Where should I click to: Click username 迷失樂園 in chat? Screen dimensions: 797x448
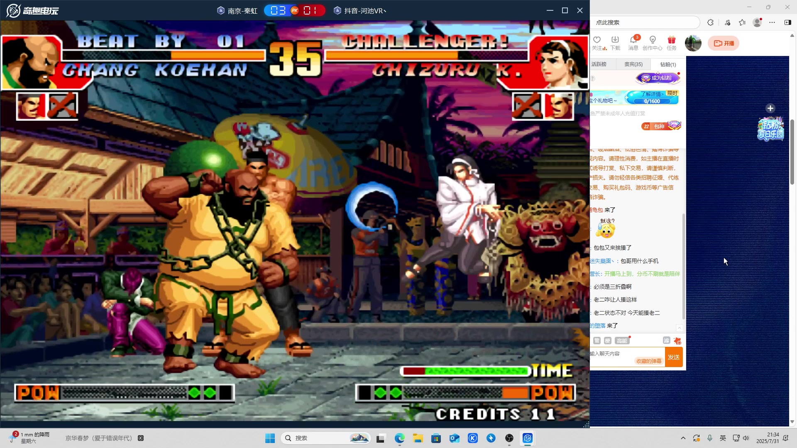[x=602, y=261]
